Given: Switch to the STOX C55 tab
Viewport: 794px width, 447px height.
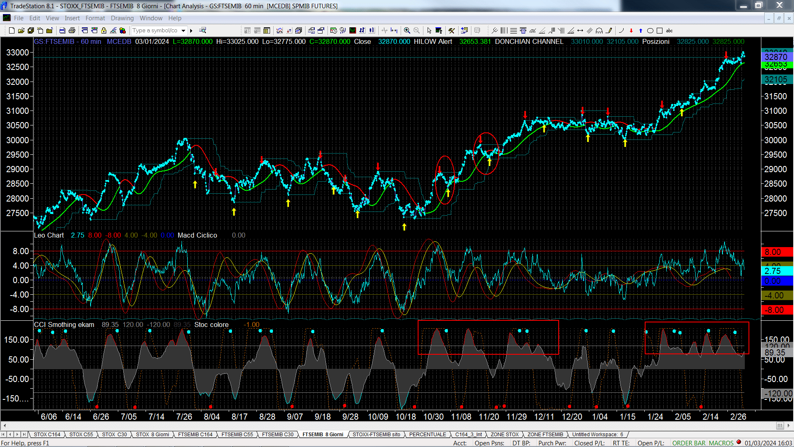Looking at the screenshot, I should 81,434.
